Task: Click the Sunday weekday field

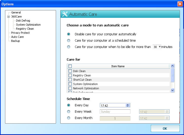Action: coord(115,112)
